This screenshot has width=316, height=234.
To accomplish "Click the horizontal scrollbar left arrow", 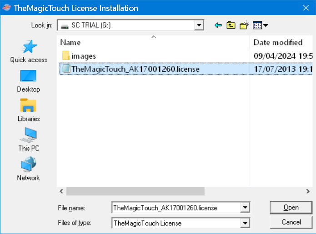I will coord(61,191).
